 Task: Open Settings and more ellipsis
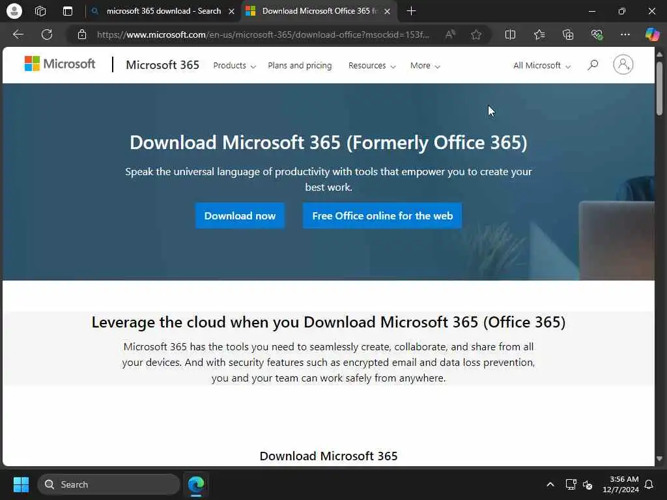pos(625,35)
